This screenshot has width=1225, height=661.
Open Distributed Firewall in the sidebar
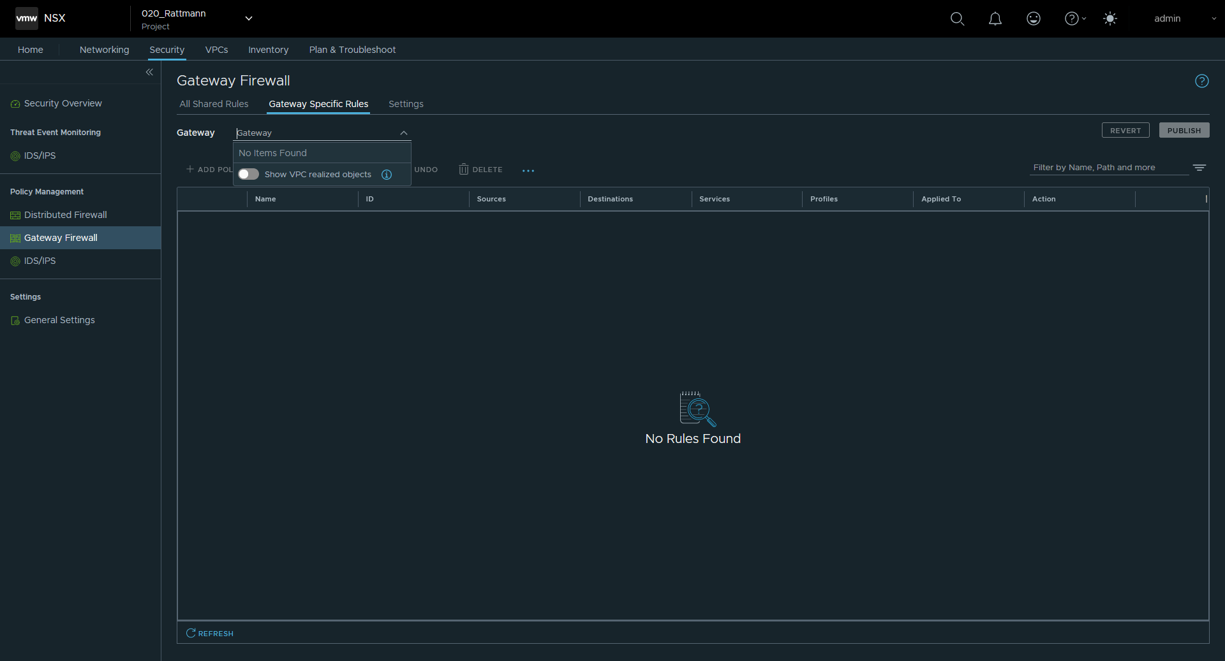pyautogui.click(x=65, y=215)
